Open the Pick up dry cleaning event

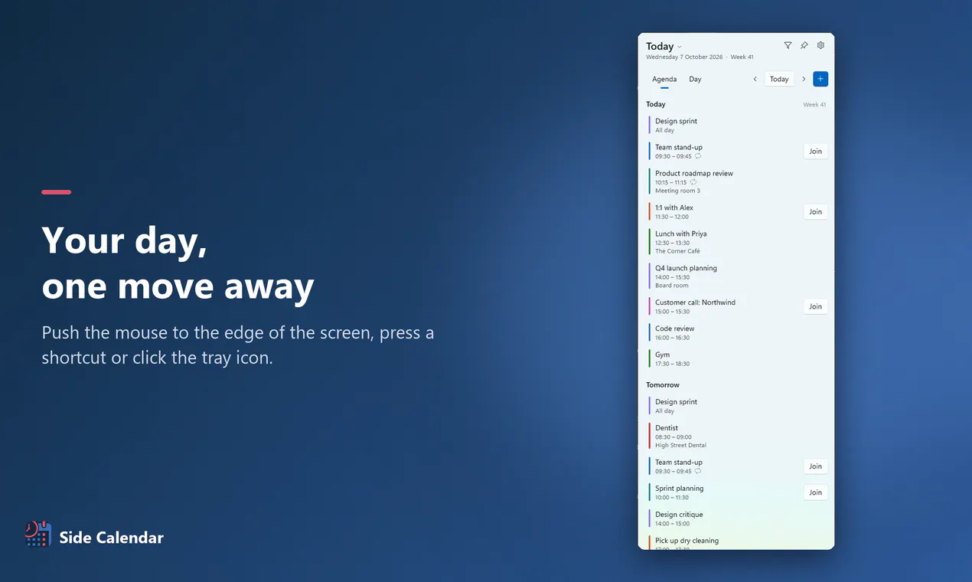(x=737, y=541)
